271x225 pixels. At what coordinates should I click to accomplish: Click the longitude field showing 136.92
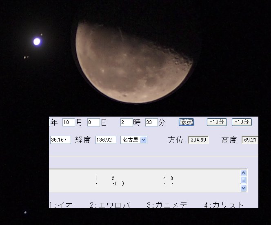point(106,140)
